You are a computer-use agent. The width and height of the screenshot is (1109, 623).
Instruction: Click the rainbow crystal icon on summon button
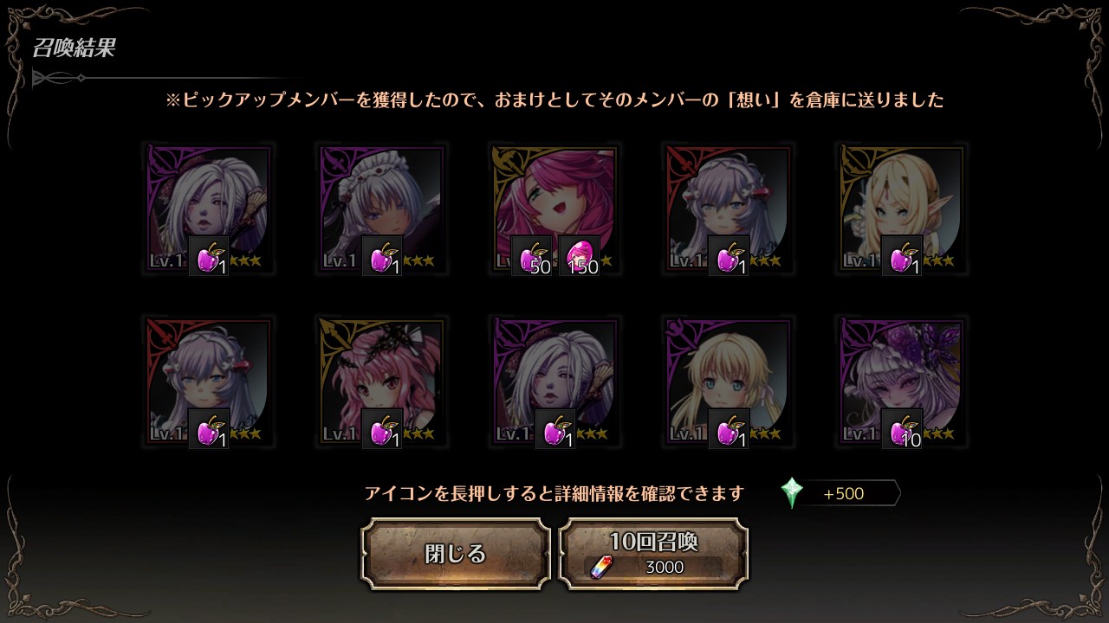tap(600, 567)
